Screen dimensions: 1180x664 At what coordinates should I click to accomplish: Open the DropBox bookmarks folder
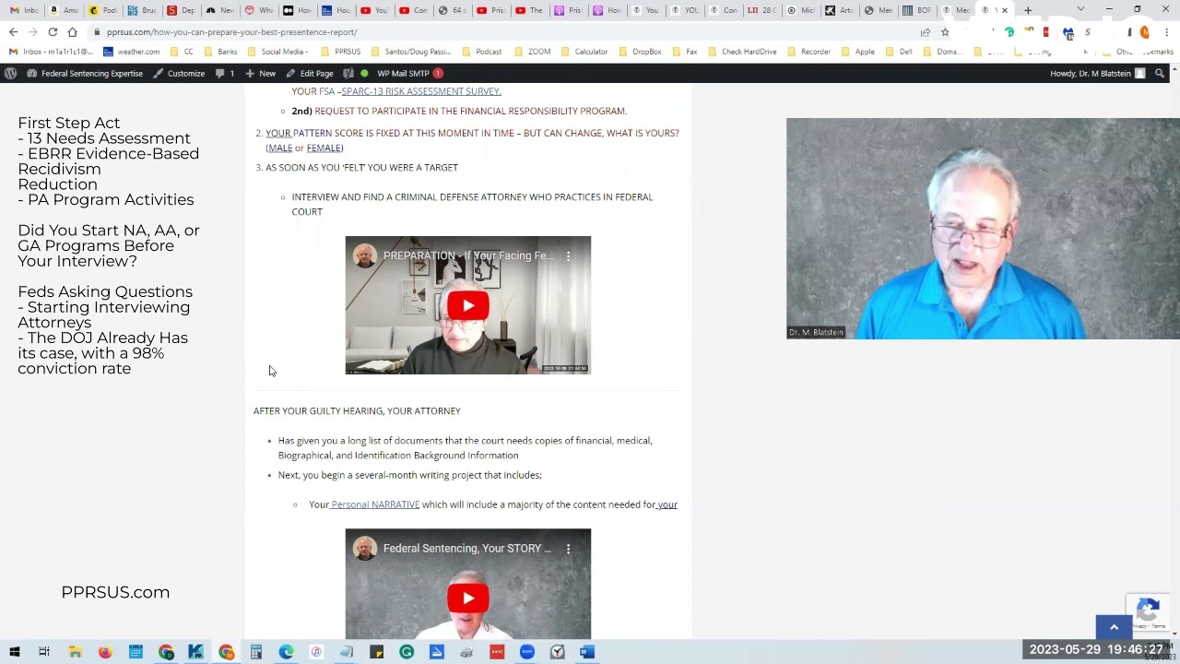click(x=641, y=52)
